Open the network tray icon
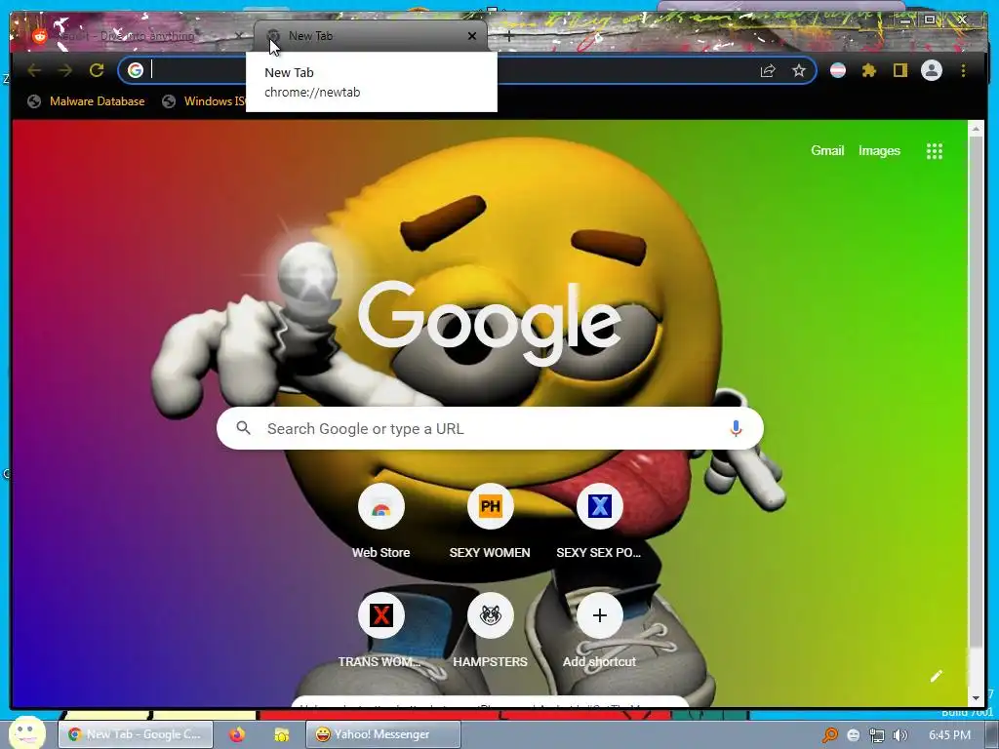The height and width of the screenshot is (749, 999). coord(877,735)
